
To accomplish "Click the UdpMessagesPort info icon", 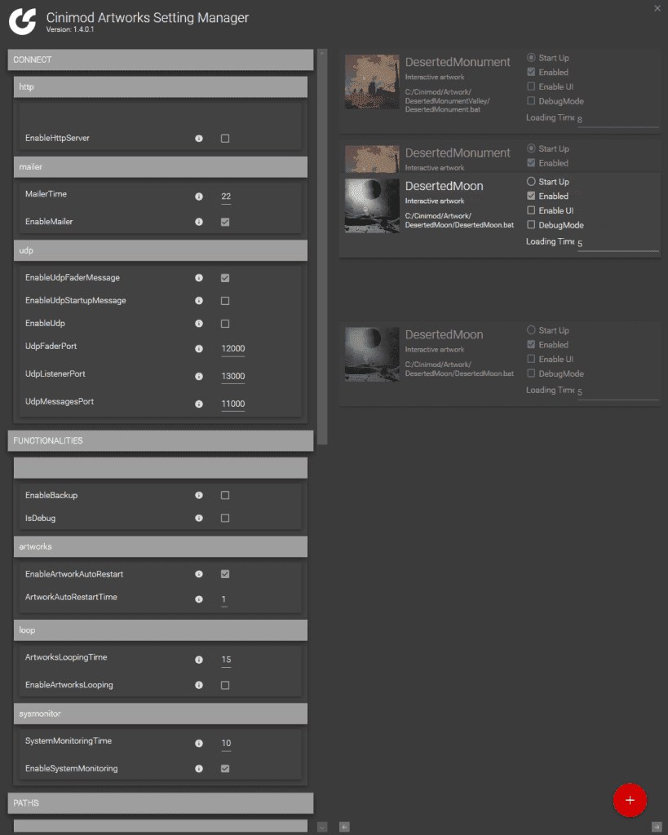I will (199, 404).
